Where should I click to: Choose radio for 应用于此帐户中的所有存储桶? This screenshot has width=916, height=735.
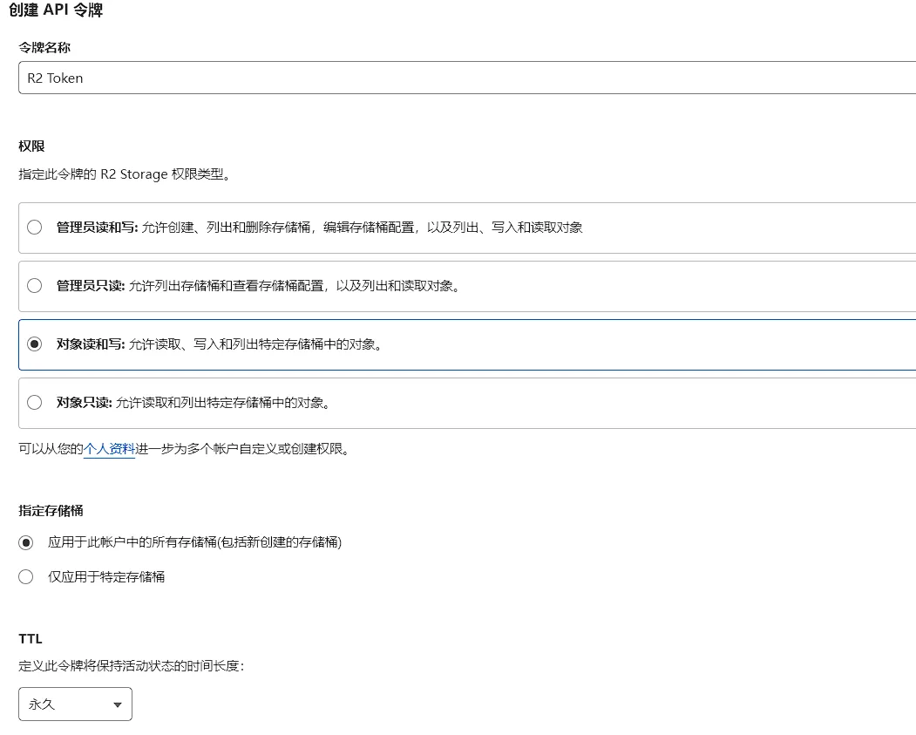(26, 542)
